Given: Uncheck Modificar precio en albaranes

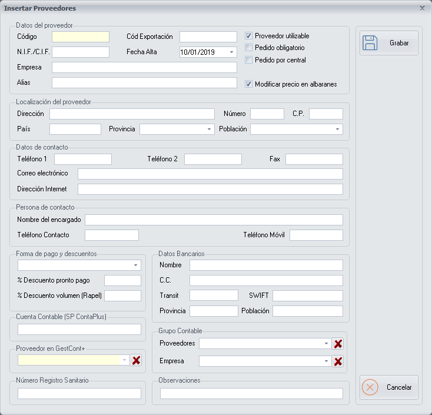Looking at the screenshot, I should pyautogui.click(x=249, y=84).
